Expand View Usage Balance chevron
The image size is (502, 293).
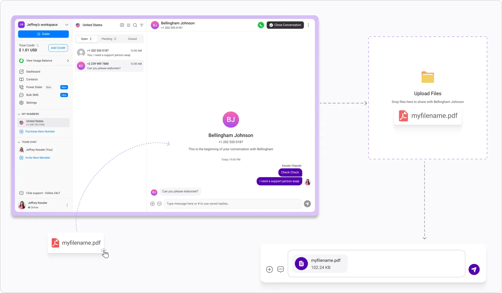pos(68,61)
